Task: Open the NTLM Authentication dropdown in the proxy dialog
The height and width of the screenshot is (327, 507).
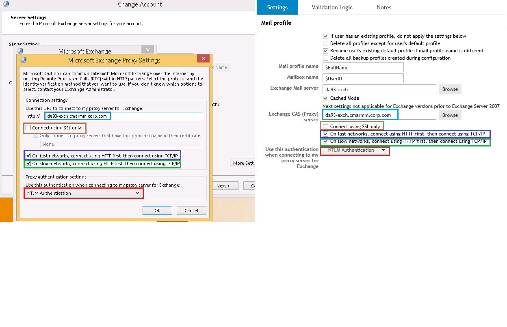Action: coord(83,193)
